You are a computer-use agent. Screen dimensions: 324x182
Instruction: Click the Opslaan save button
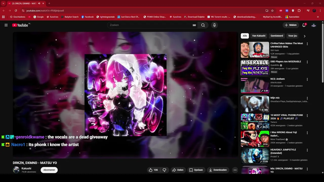(x=196, y=170)
